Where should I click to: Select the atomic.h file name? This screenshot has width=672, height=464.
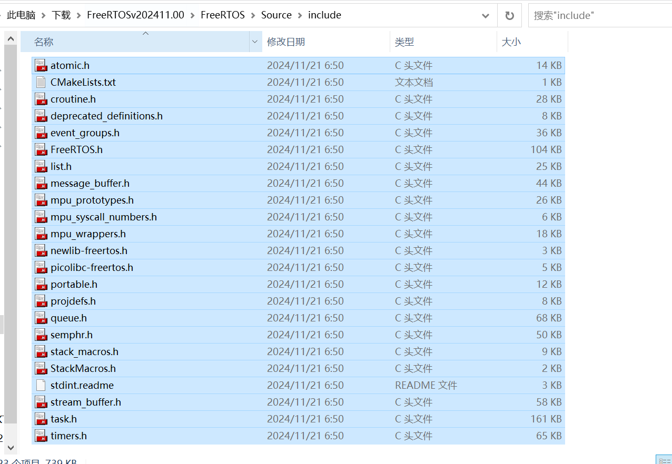[70, 65]
